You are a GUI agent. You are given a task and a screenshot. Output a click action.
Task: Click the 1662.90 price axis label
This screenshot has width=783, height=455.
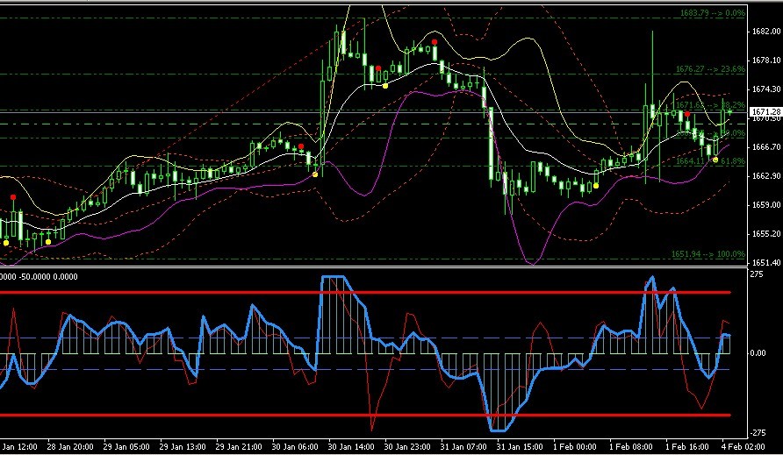coord(766,176)
